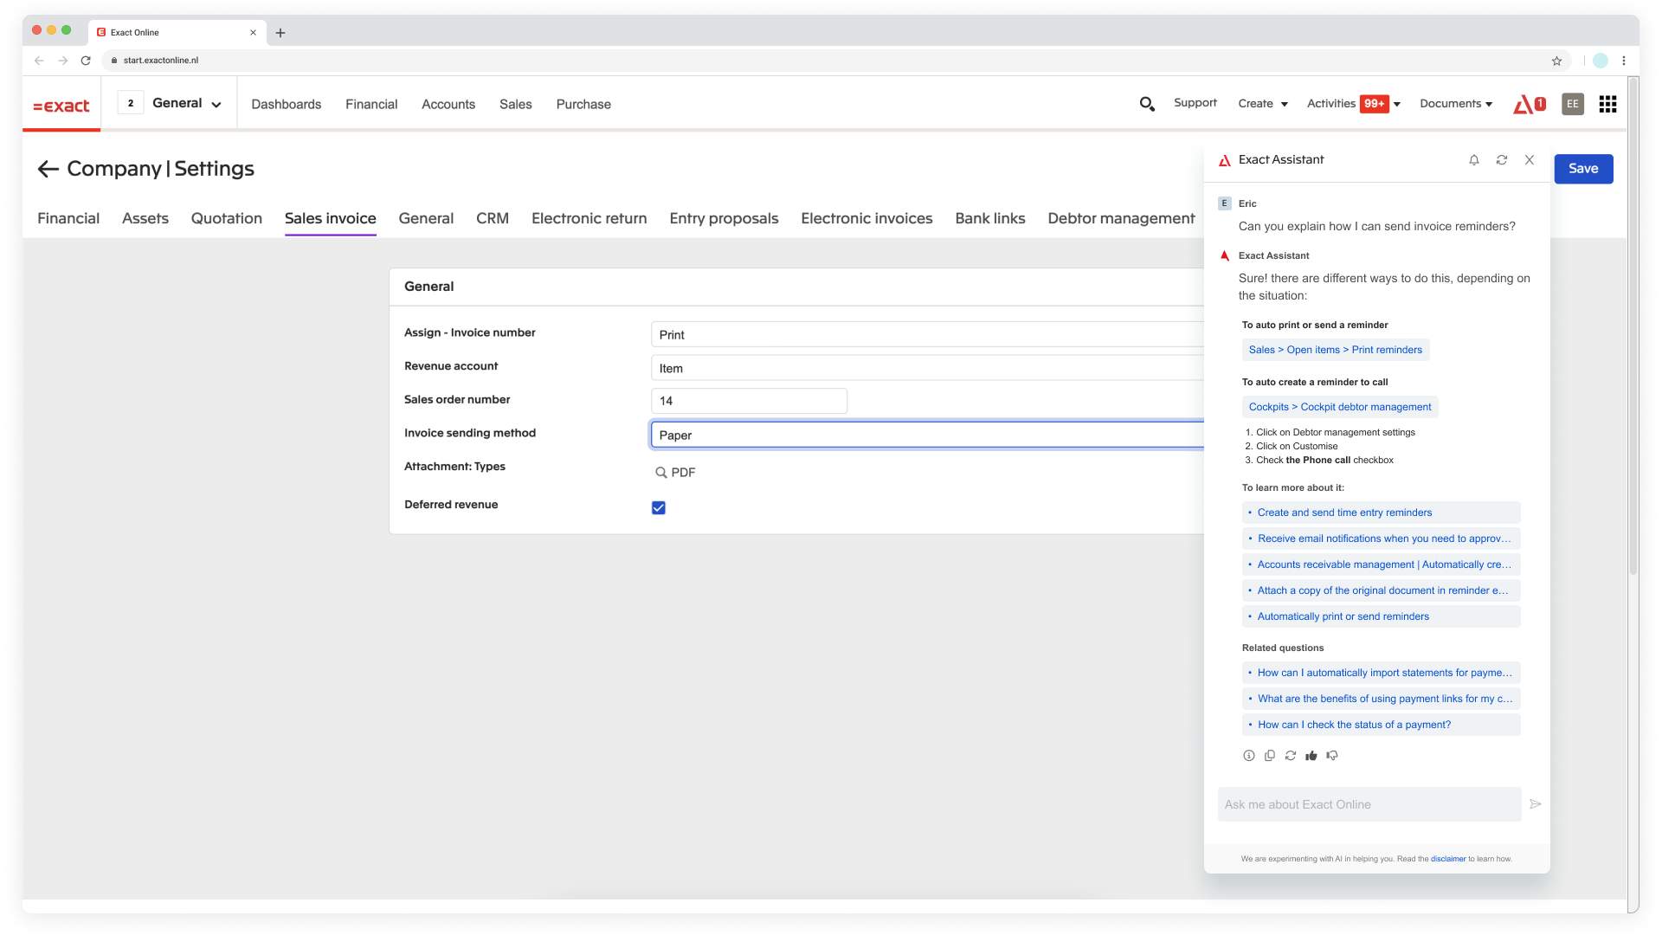Give thumbs up to assistant answer
Viewport: 1662px width, 935px height.
pos(1311,756)
